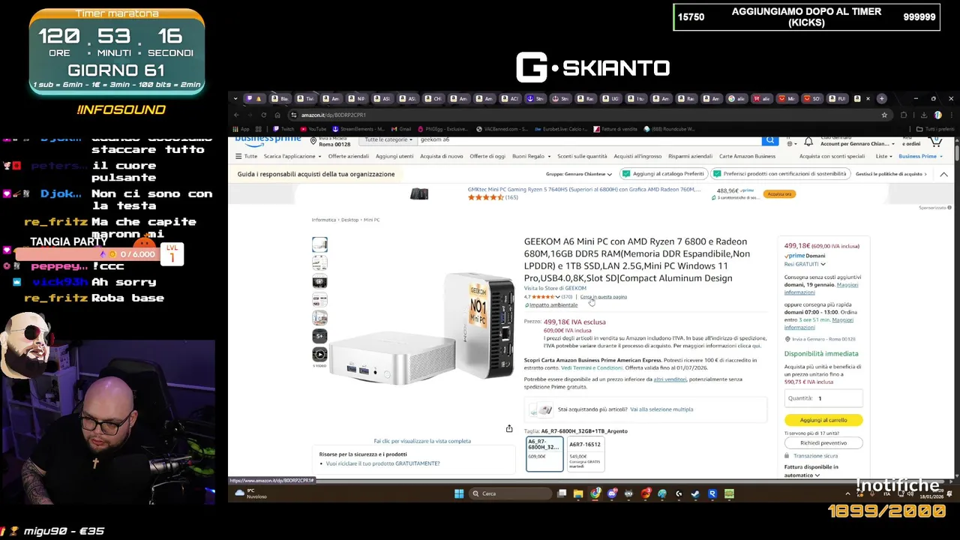960x540 pixels.
Task: Expand Resi GRATUITI details
Action: 805,264
